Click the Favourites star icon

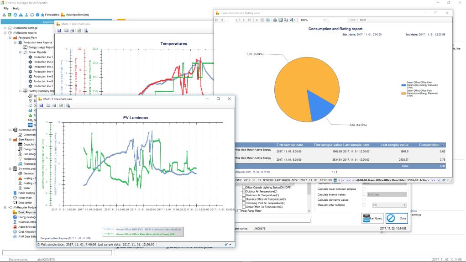click(42, 15)
